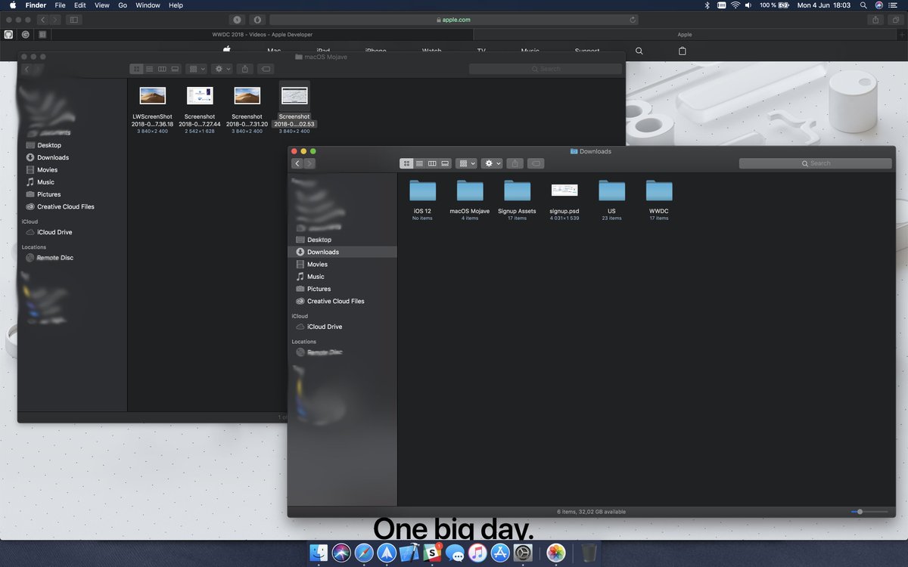This screenshot has height=567, width=908.
Task: Click search icon on Apple website nav
Action: pos(639,51)
